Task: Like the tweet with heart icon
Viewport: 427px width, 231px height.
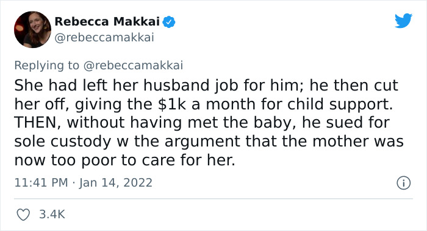Action: tap(23, 215)
